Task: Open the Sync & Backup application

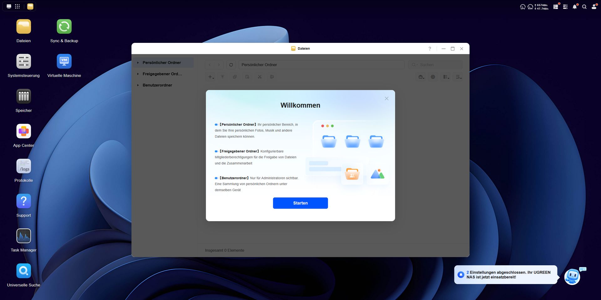Action: (x=64, y=27)
